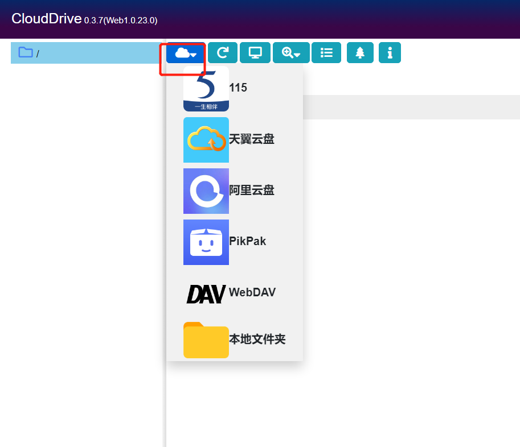Click the tree icon toolbar button
Image resolution: width=520 pixels, height=447 pixels.
[x=360, y=53]
